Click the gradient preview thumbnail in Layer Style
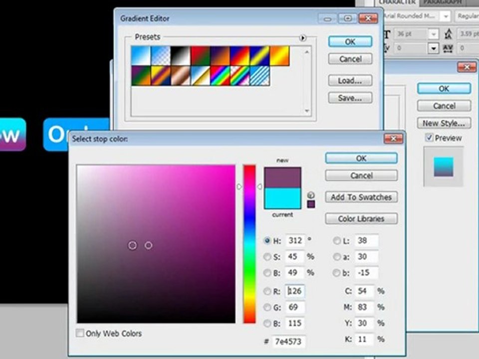The width and height of the screenshot is (479, 359). [444, 167]
